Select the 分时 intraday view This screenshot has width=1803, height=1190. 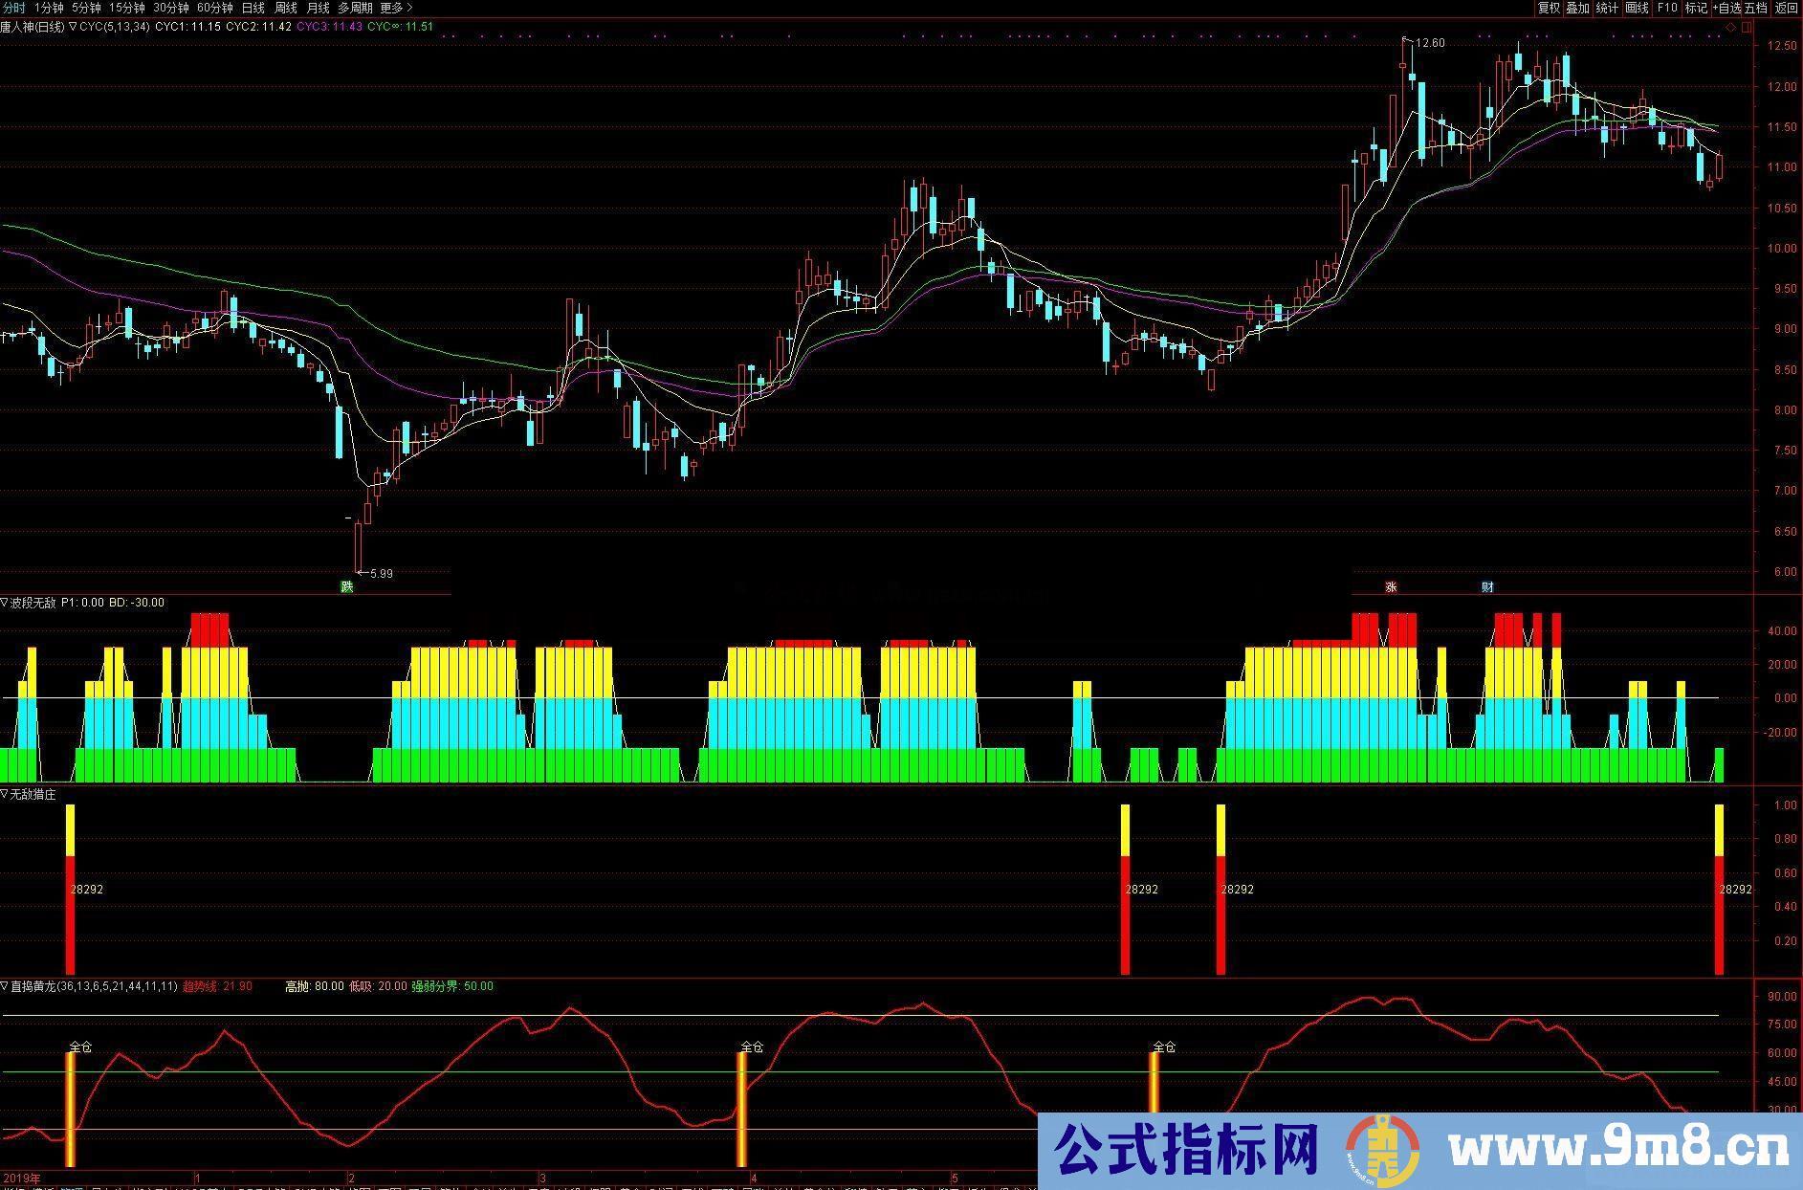[13, 8]
